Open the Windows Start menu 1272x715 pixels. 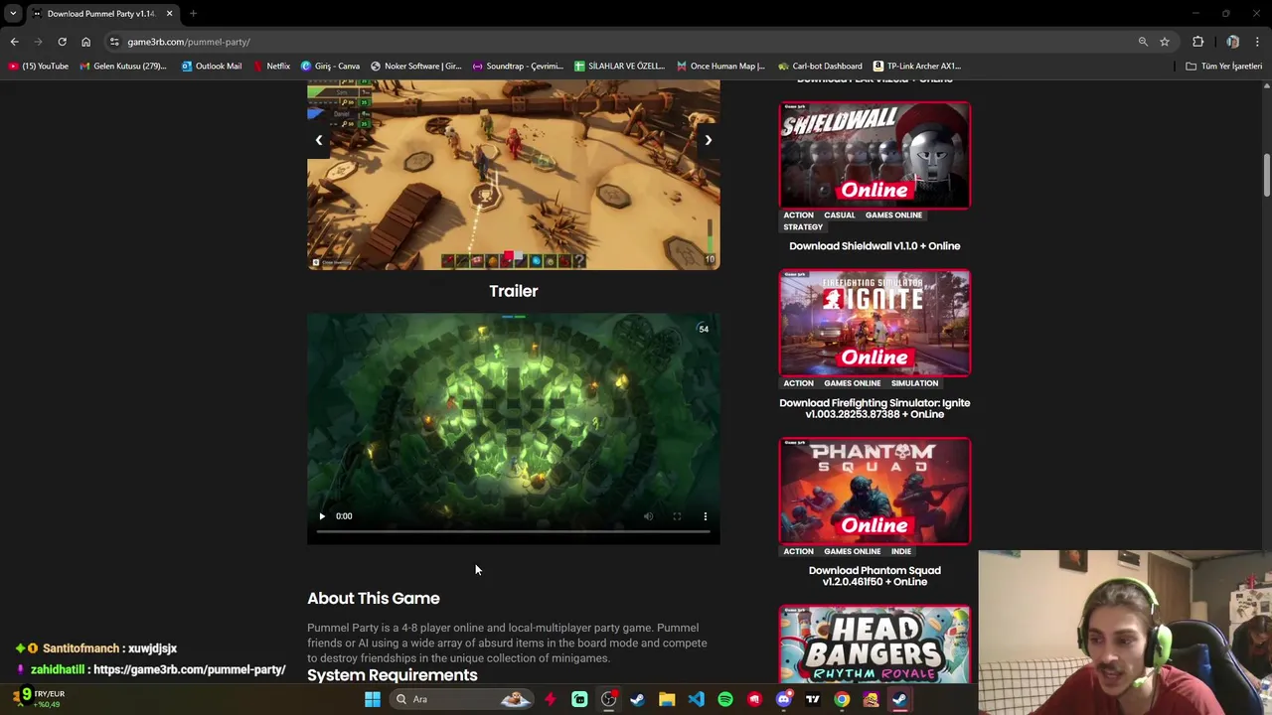click(373, 699)
